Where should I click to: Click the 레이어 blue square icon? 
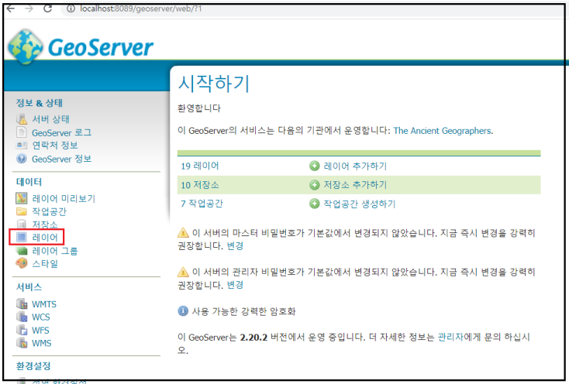tap(22, 237)
